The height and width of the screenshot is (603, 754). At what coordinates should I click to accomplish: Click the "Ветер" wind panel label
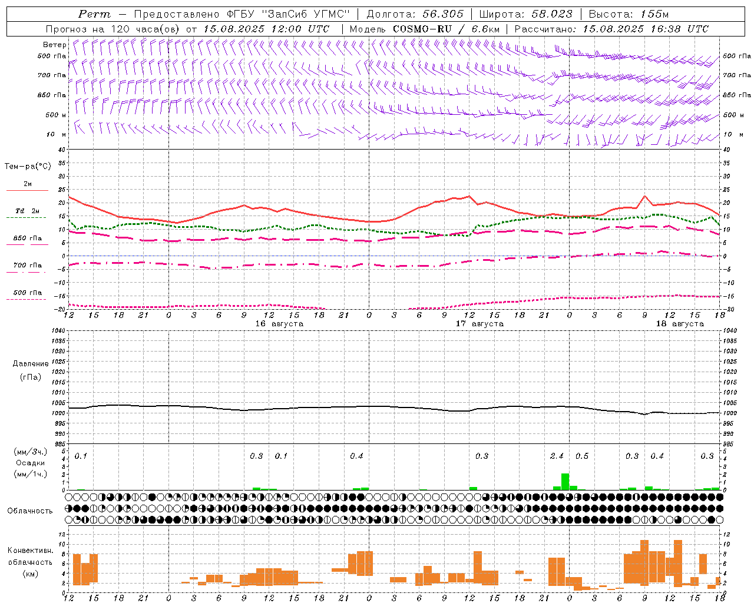(x=54, y=45)
